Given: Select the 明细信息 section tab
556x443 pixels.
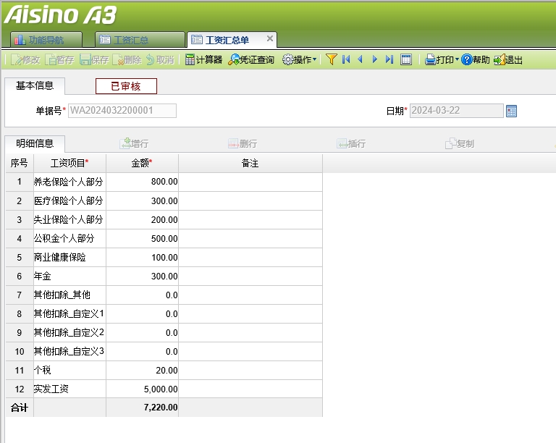Looking at the screenshot, I should pos(35,143).
